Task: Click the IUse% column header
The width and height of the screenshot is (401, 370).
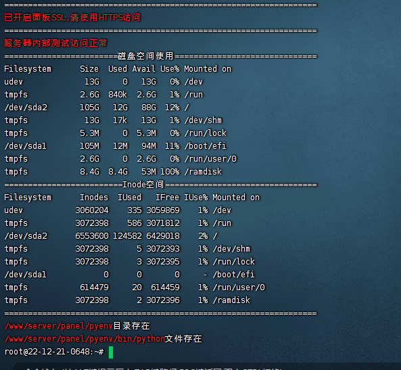Action: (x=196, y=198)
